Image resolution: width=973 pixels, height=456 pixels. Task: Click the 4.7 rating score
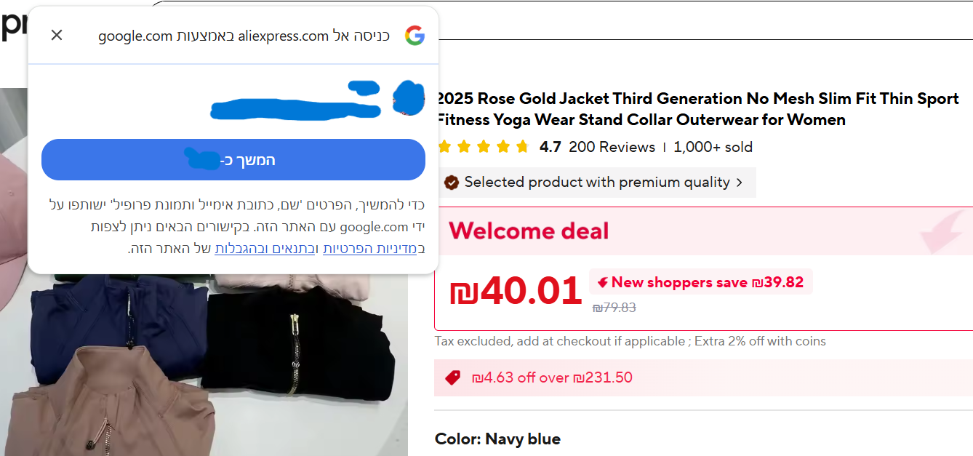(550, 147)
